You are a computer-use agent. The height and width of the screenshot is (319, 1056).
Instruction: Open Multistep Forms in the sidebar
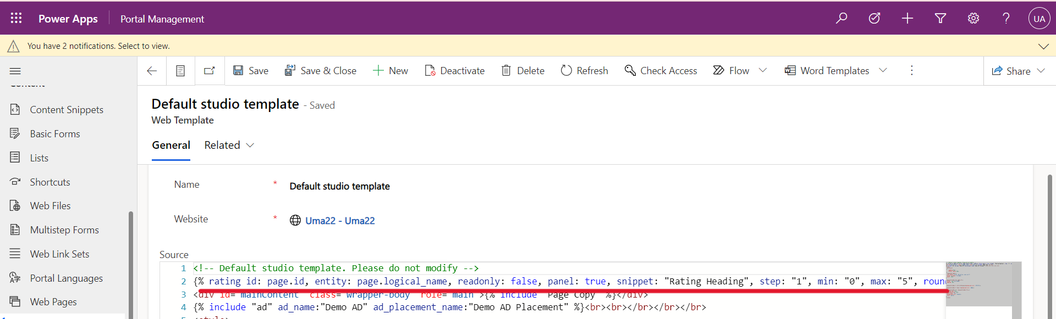(64, 230)
